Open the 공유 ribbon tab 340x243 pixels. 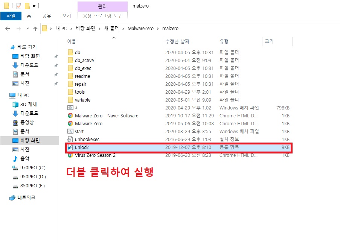(x=47, y=16)
